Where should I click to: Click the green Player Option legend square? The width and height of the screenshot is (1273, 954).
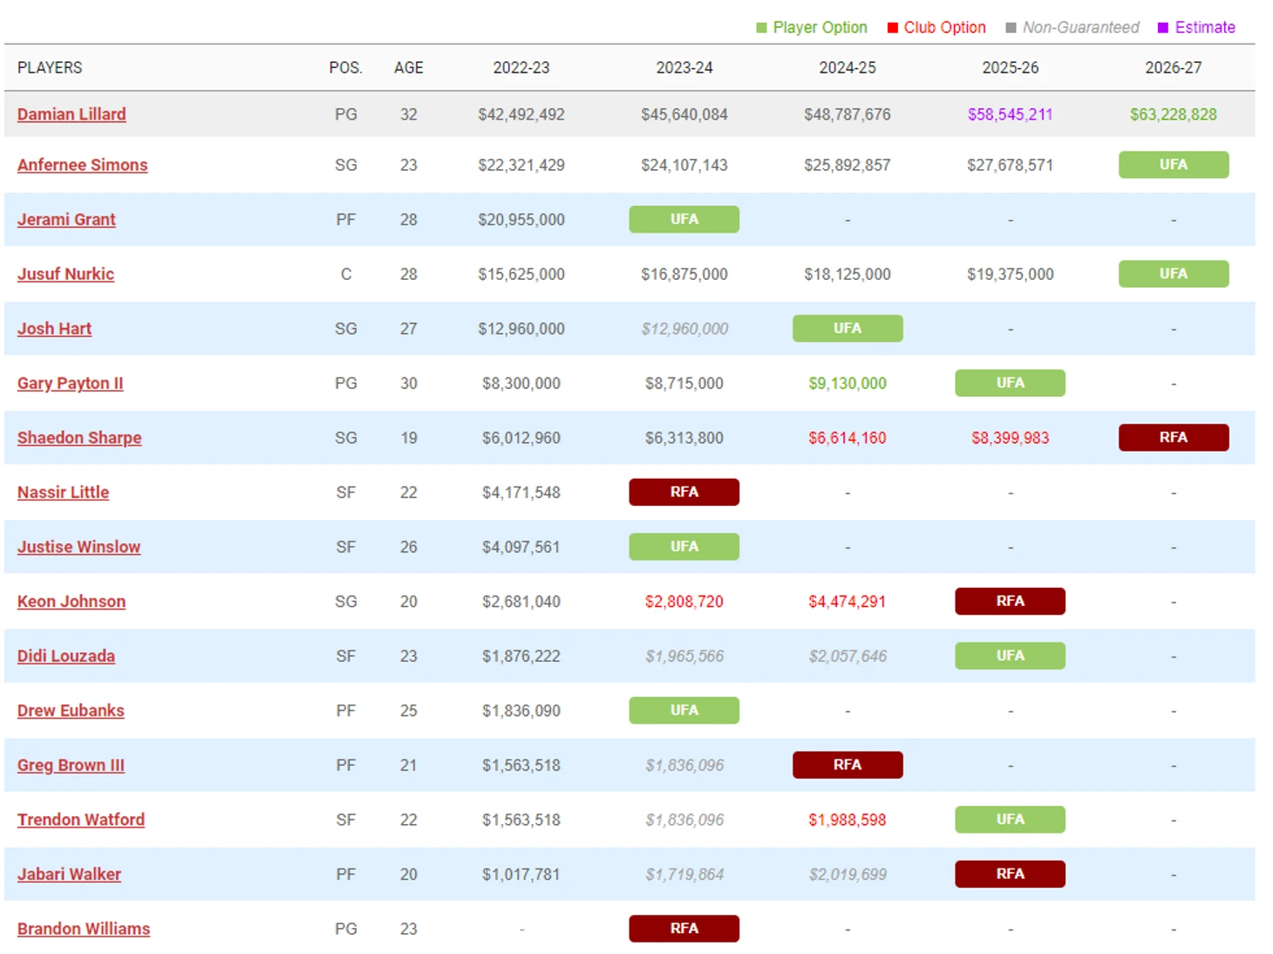pyautogui.click(x=761, y=28)
